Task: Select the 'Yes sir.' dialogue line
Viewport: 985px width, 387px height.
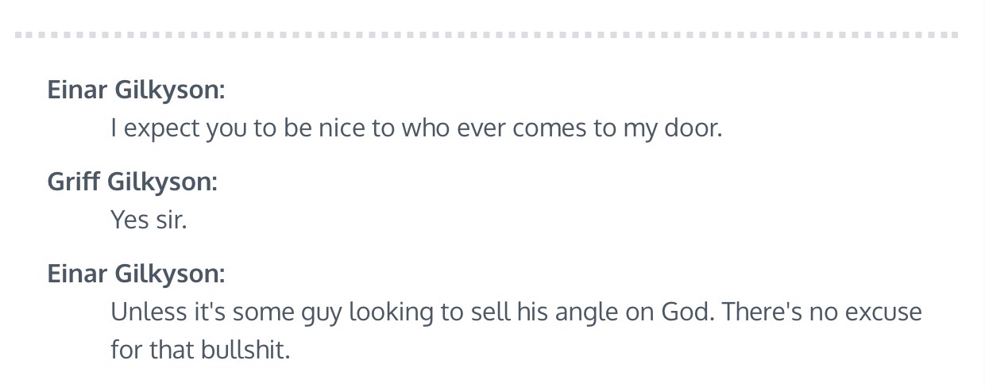Action: tap(149, 219)
